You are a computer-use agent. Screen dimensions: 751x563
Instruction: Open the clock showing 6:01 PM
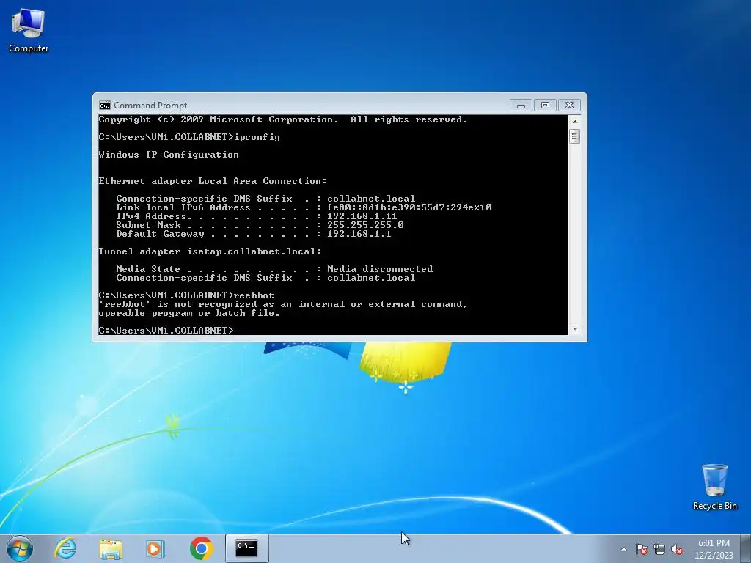click(714, 548)
